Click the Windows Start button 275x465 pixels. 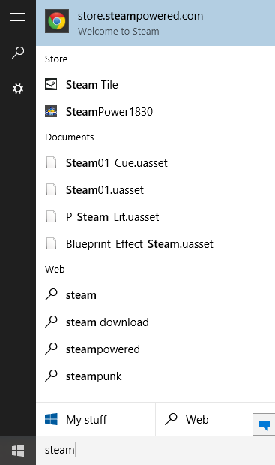[18, 451]
